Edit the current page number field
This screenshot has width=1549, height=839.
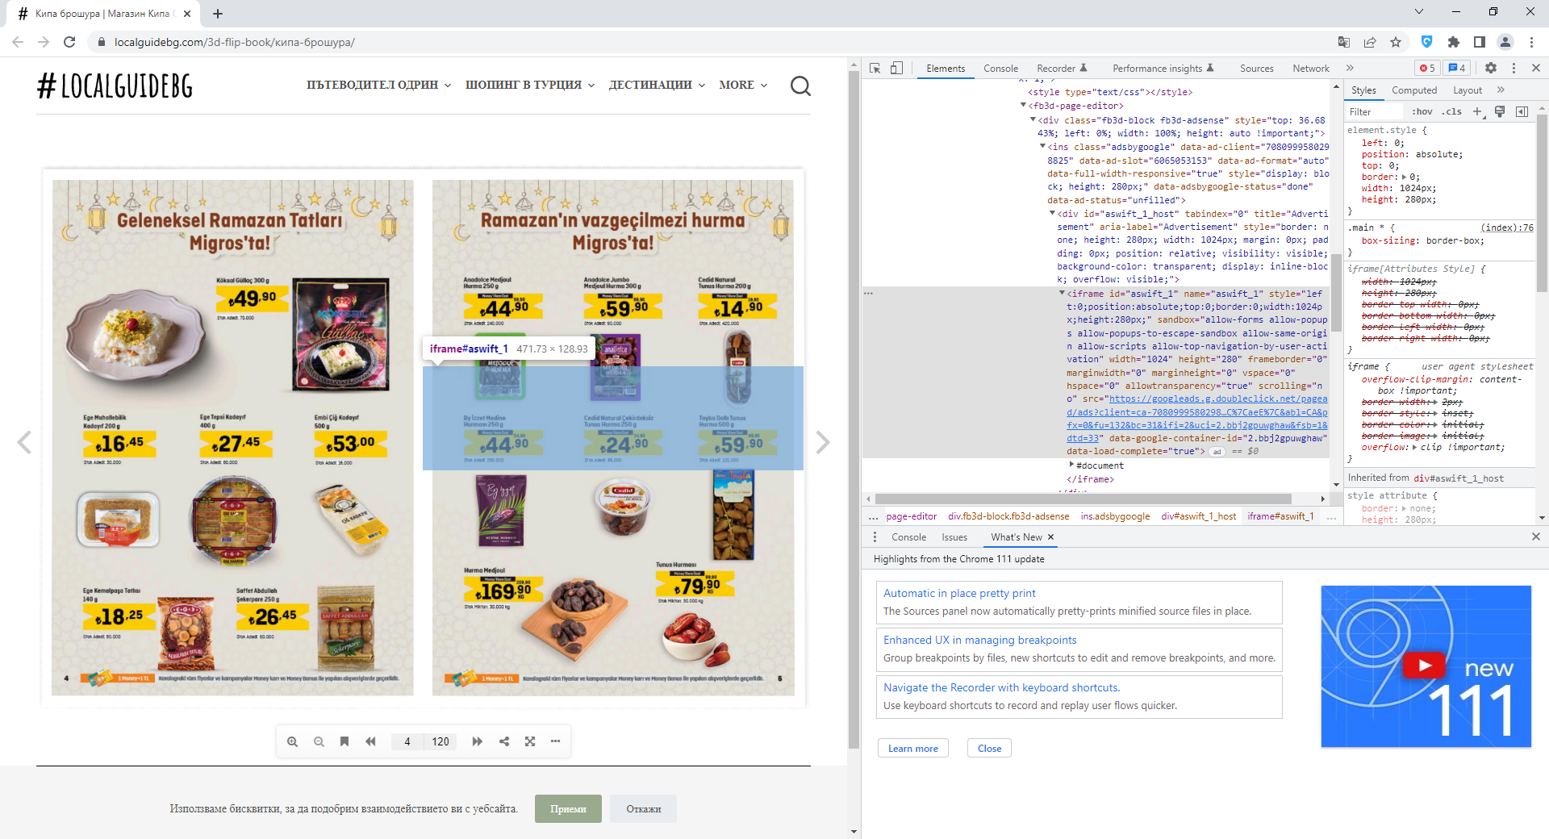point(407,741)
